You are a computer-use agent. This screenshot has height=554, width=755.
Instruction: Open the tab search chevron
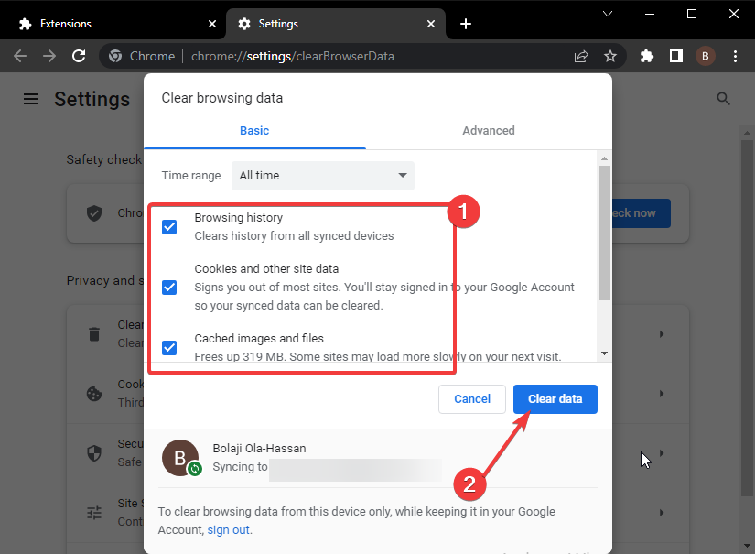(609, 14)
